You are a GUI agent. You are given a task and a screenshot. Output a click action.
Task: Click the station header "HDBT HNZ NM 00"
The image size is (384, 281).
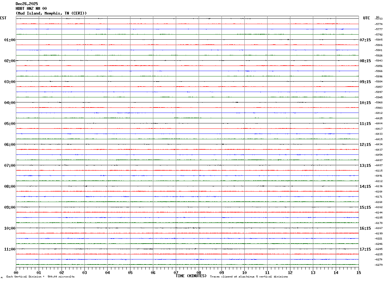click(x=31, y=9)
